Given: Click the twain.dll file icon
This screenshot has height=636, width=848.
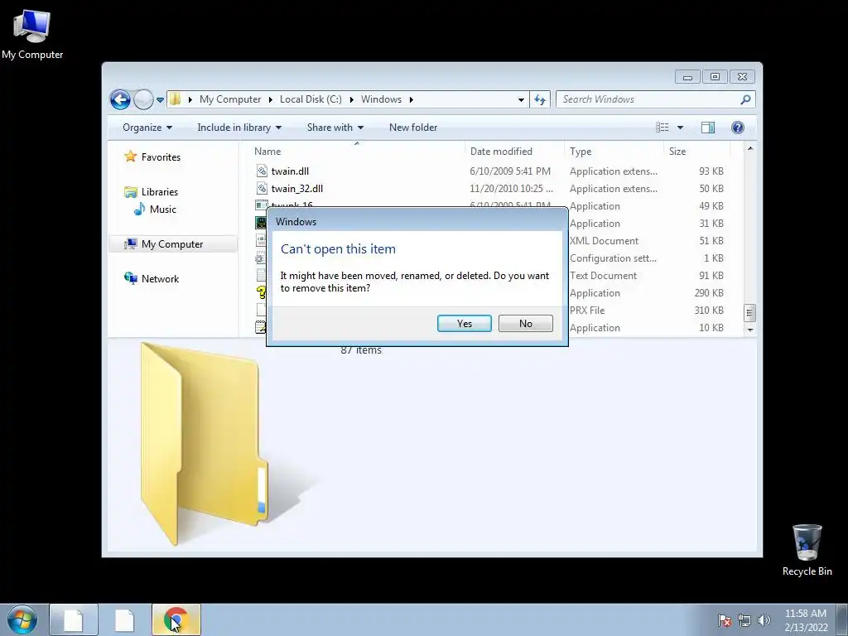Looking at the screenshot, I should [262, 171].
